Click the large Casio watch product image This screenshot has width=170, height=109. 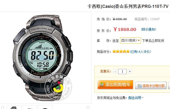click(43, 58)
